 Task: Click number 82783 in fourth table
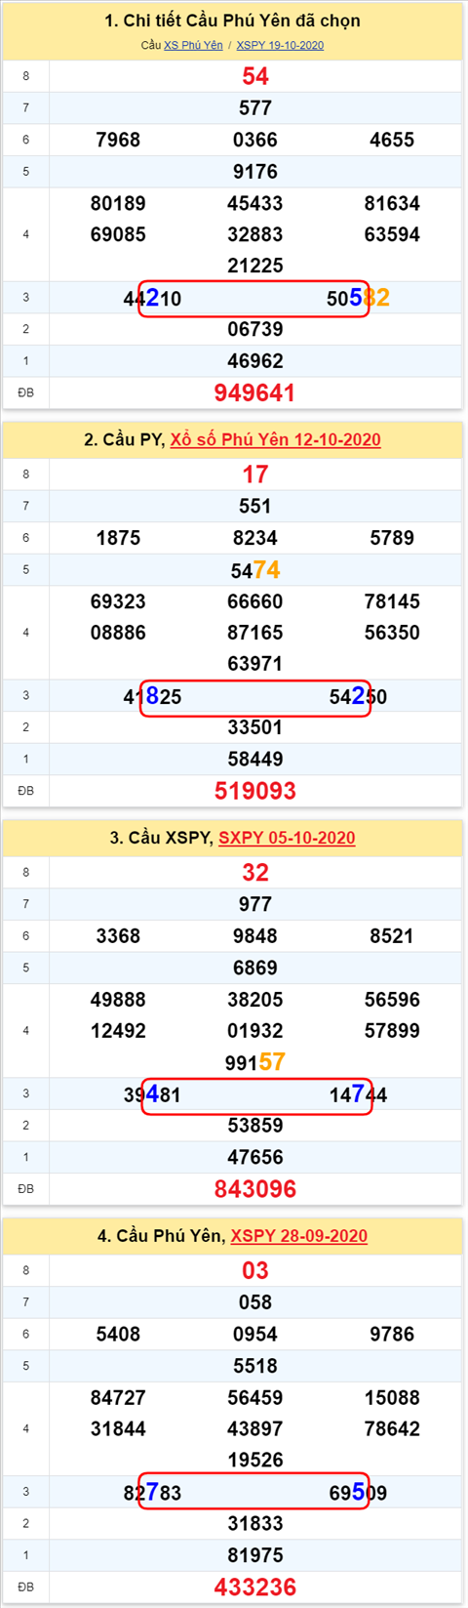point(152,1492)
